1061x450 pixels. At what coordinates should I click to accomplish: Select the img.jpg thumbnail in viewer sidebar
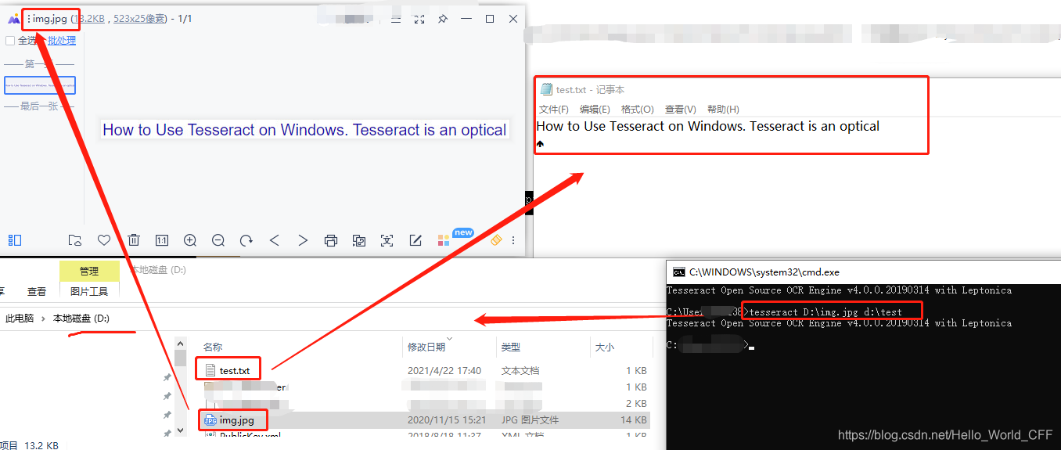tap(40, 85)
